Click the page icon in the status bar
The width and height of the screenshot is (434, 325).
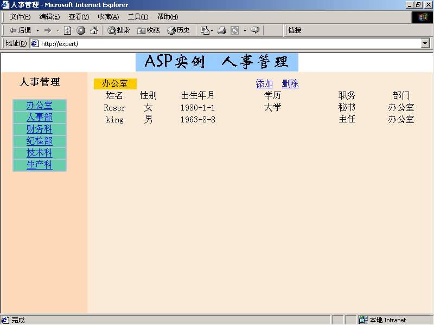pos(5,320)
